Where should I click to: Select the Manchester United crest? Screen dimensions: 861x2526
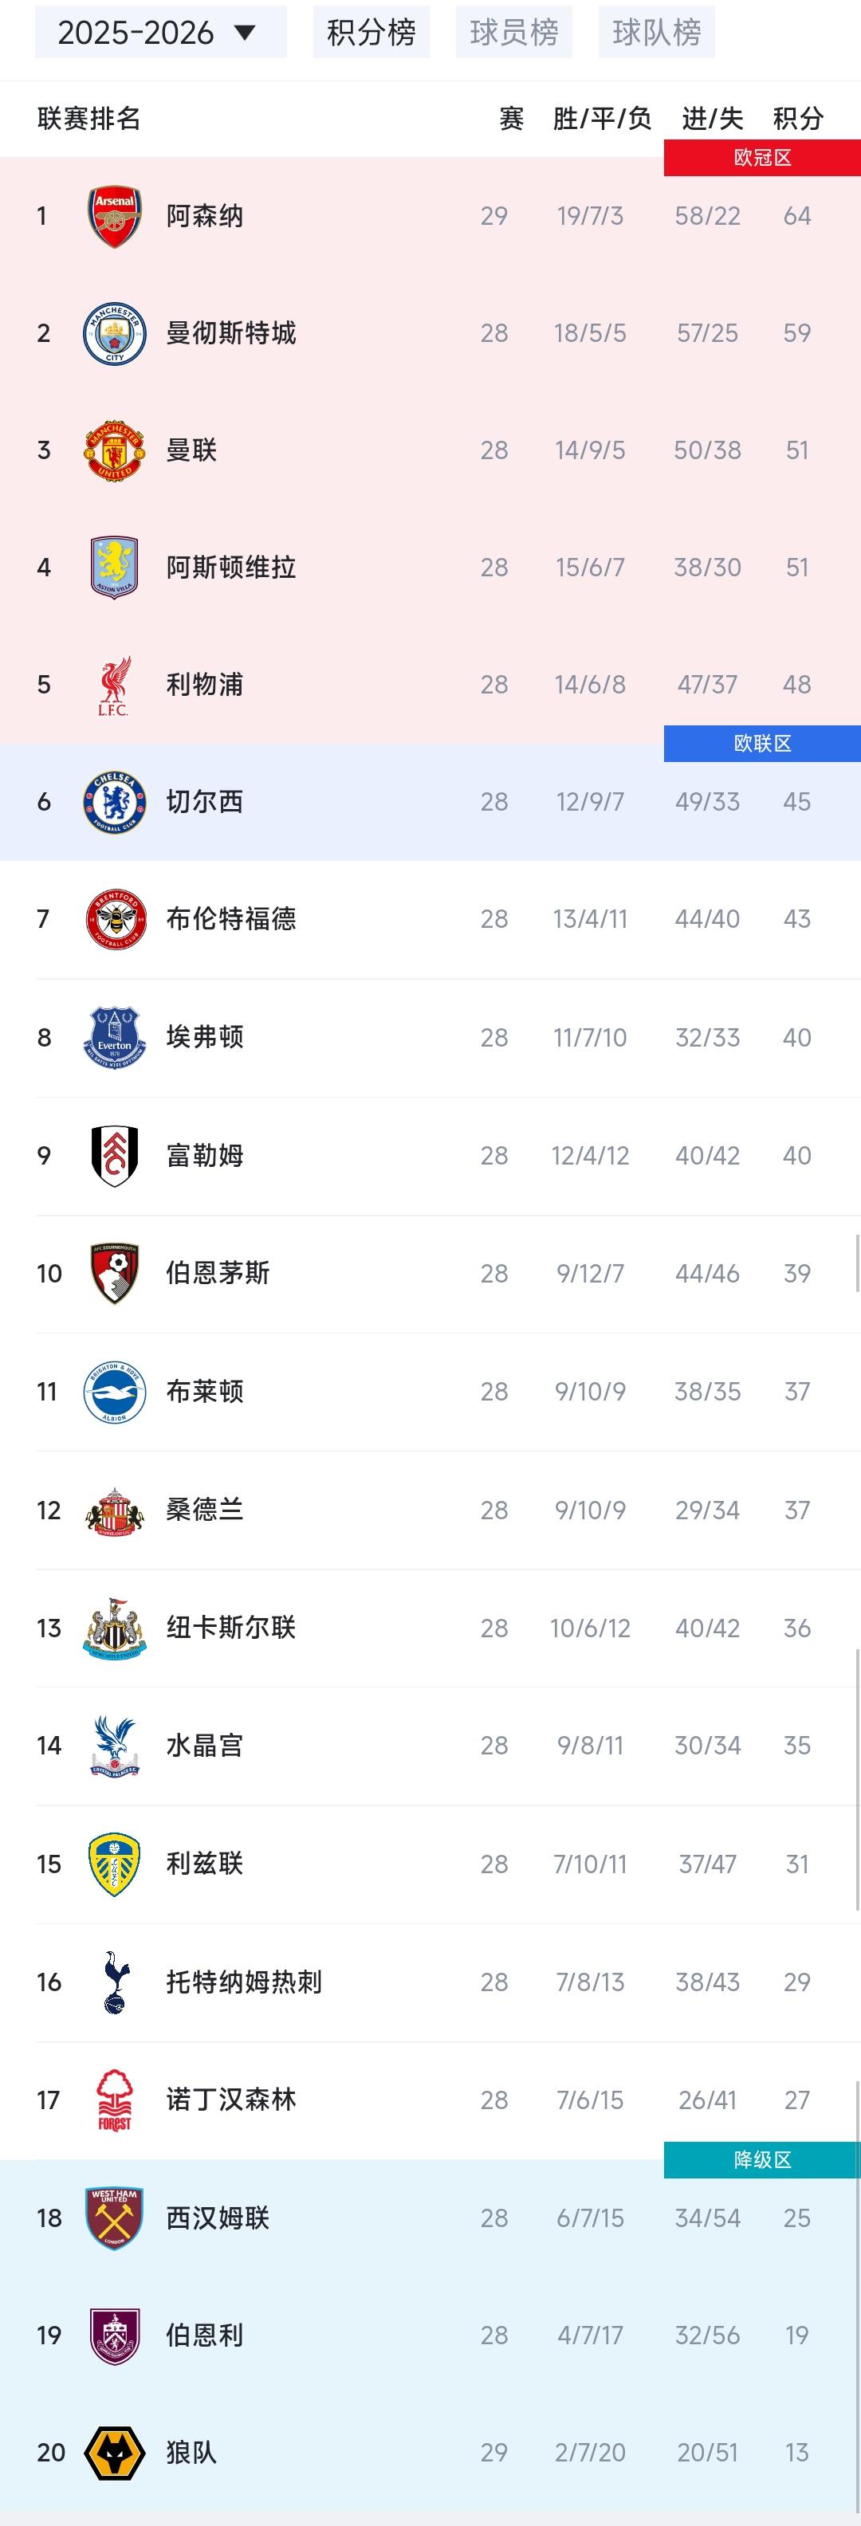pyautogui.click(x=115, y=450)
